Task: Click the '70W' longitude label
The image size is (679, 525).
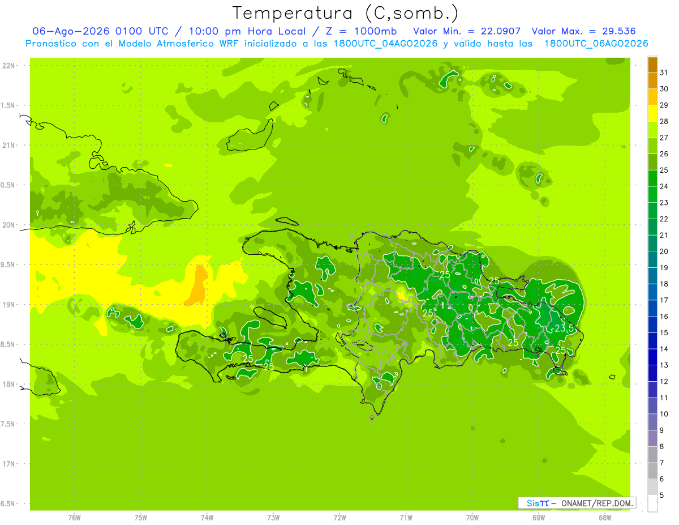Action: [x=472, y=518]
